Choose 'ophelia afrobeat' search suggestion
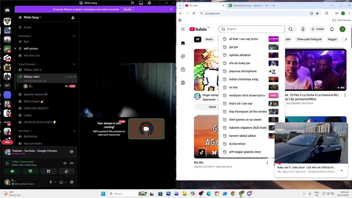Viewport: 352px width, 198px height. coord(252,55)
